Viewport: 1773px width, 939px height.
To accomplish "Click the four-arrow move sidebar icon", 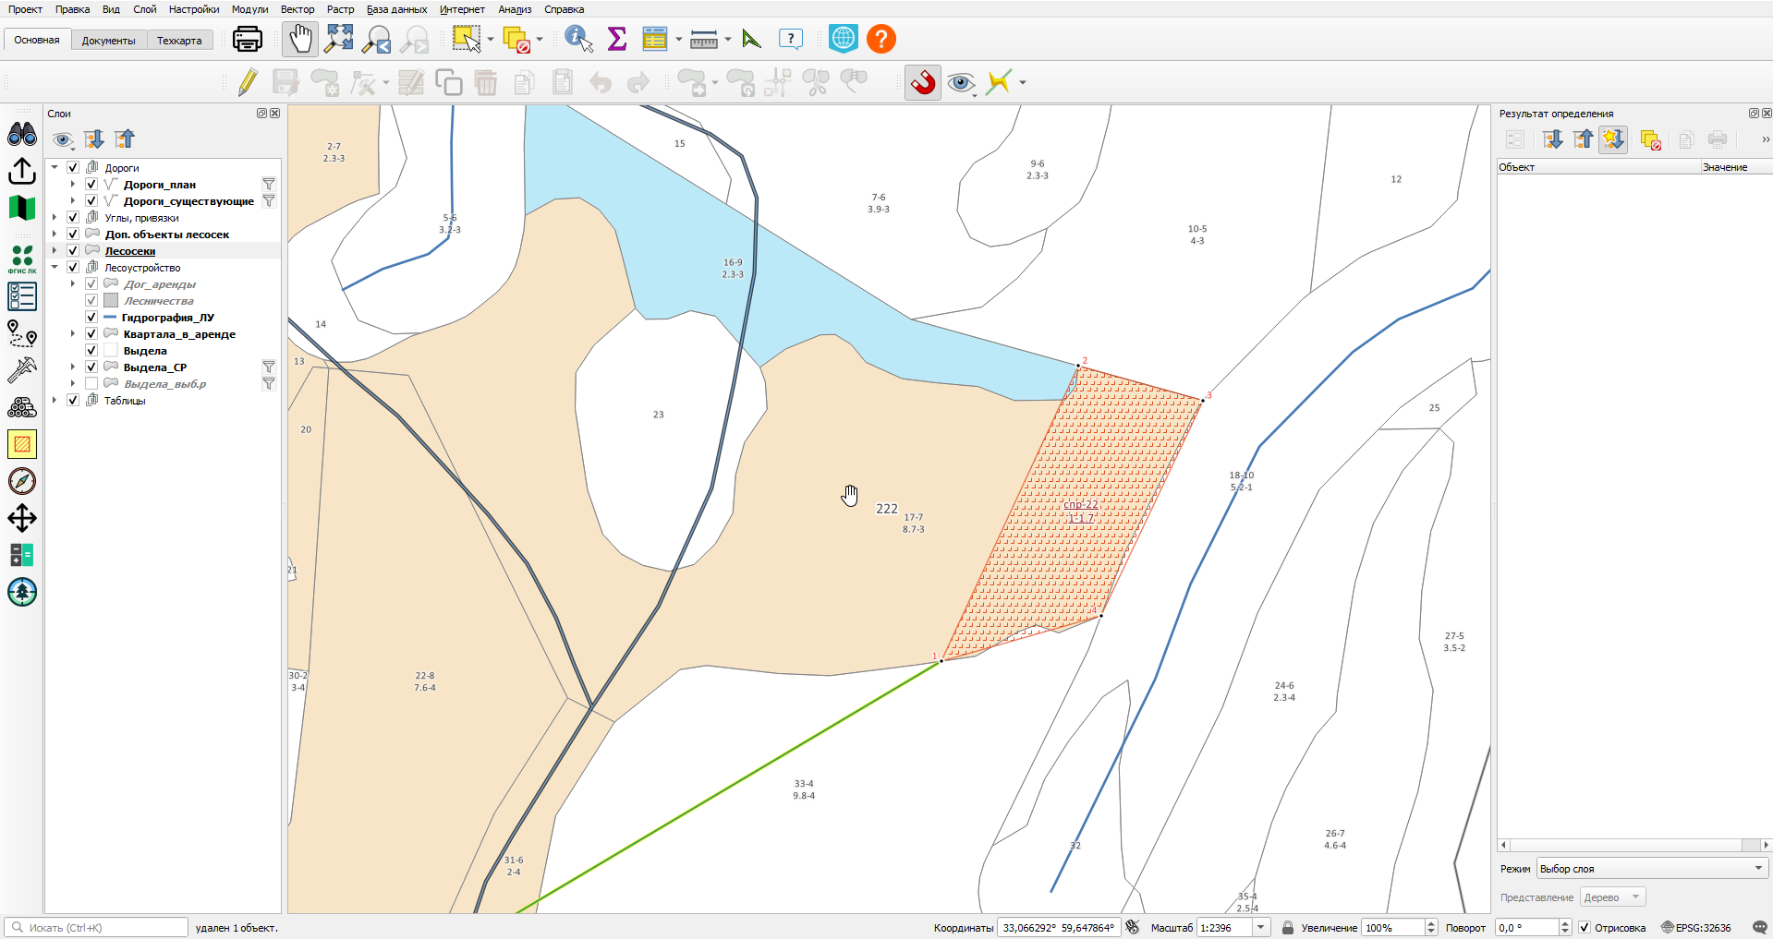I will (22, 518).
